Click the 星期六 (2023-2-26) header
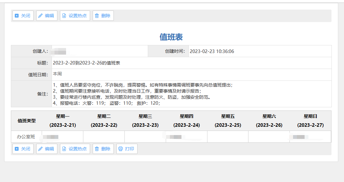 (x=269, y=121)
